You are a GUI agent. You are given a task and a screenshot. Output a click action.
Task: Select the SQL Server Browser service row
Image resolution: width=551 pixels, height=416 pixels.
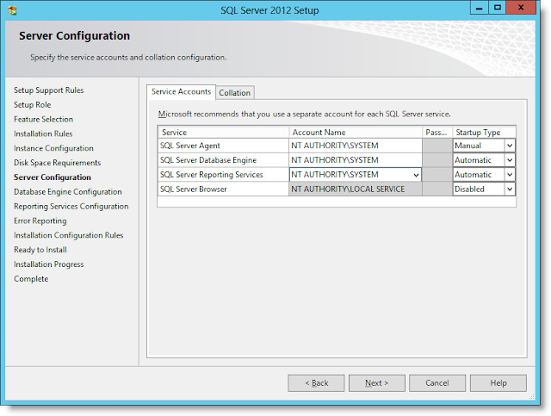pyautogui.click(x=224, y=189)
